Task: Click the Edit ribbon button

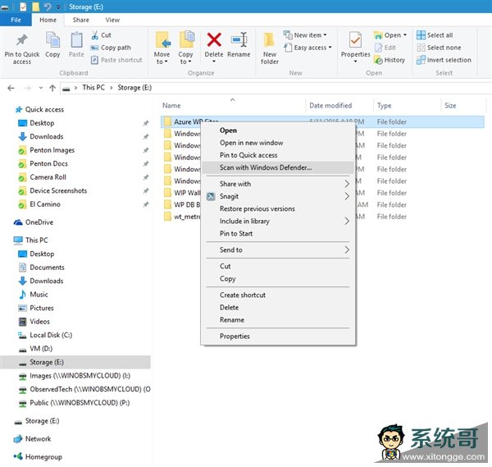Action: click(x=385, y=48)
